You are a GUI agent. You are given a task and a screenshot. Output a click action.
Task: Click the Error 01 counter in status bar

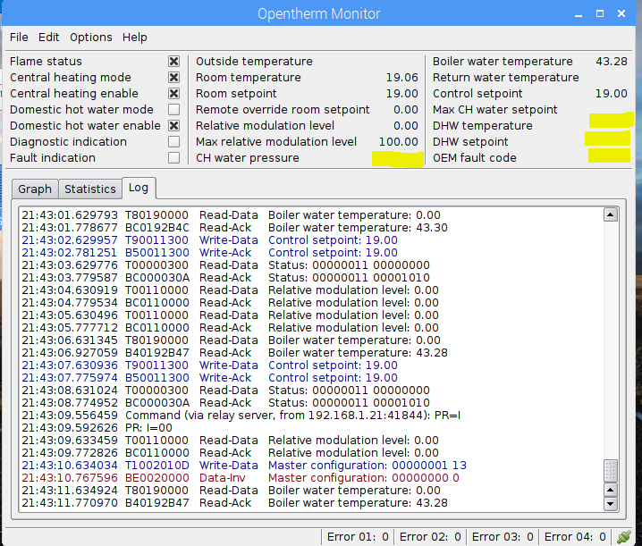pos(358,536)
